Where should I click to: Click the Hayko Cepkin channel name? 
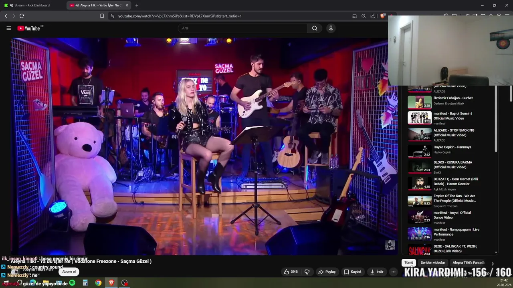pos(442,152)
